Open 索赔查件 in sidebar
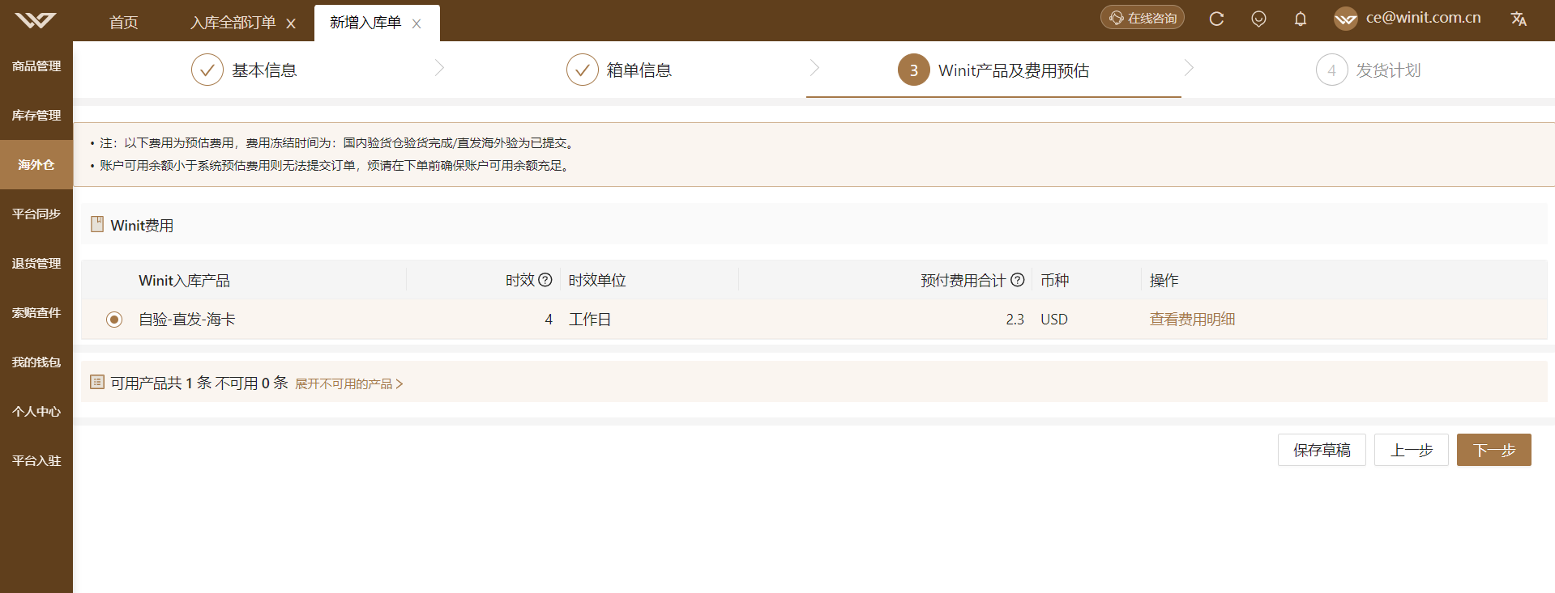This screenshot has height=593, width=1555. [x=36, y=313]
